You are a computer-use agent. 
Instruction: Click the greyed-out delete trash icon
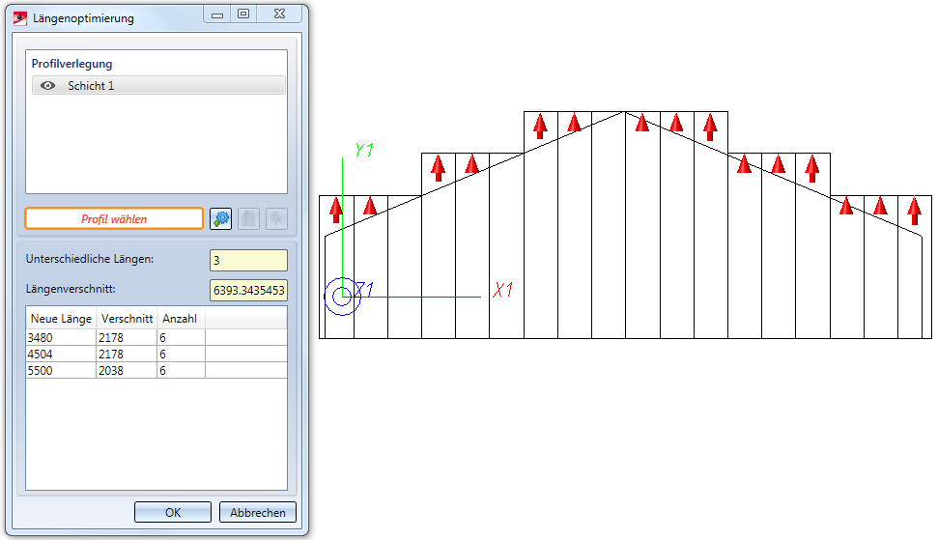(x=249, y=219)
